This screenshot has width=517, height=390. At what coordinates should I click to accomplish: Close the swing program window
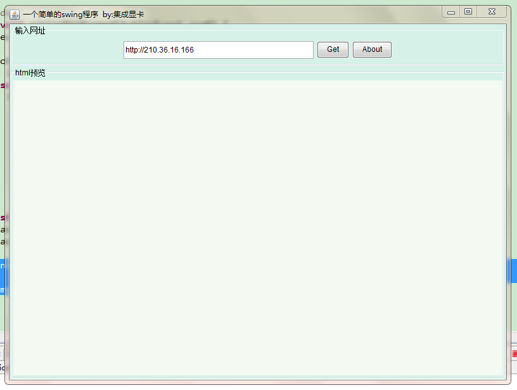[x=492, y=12]
